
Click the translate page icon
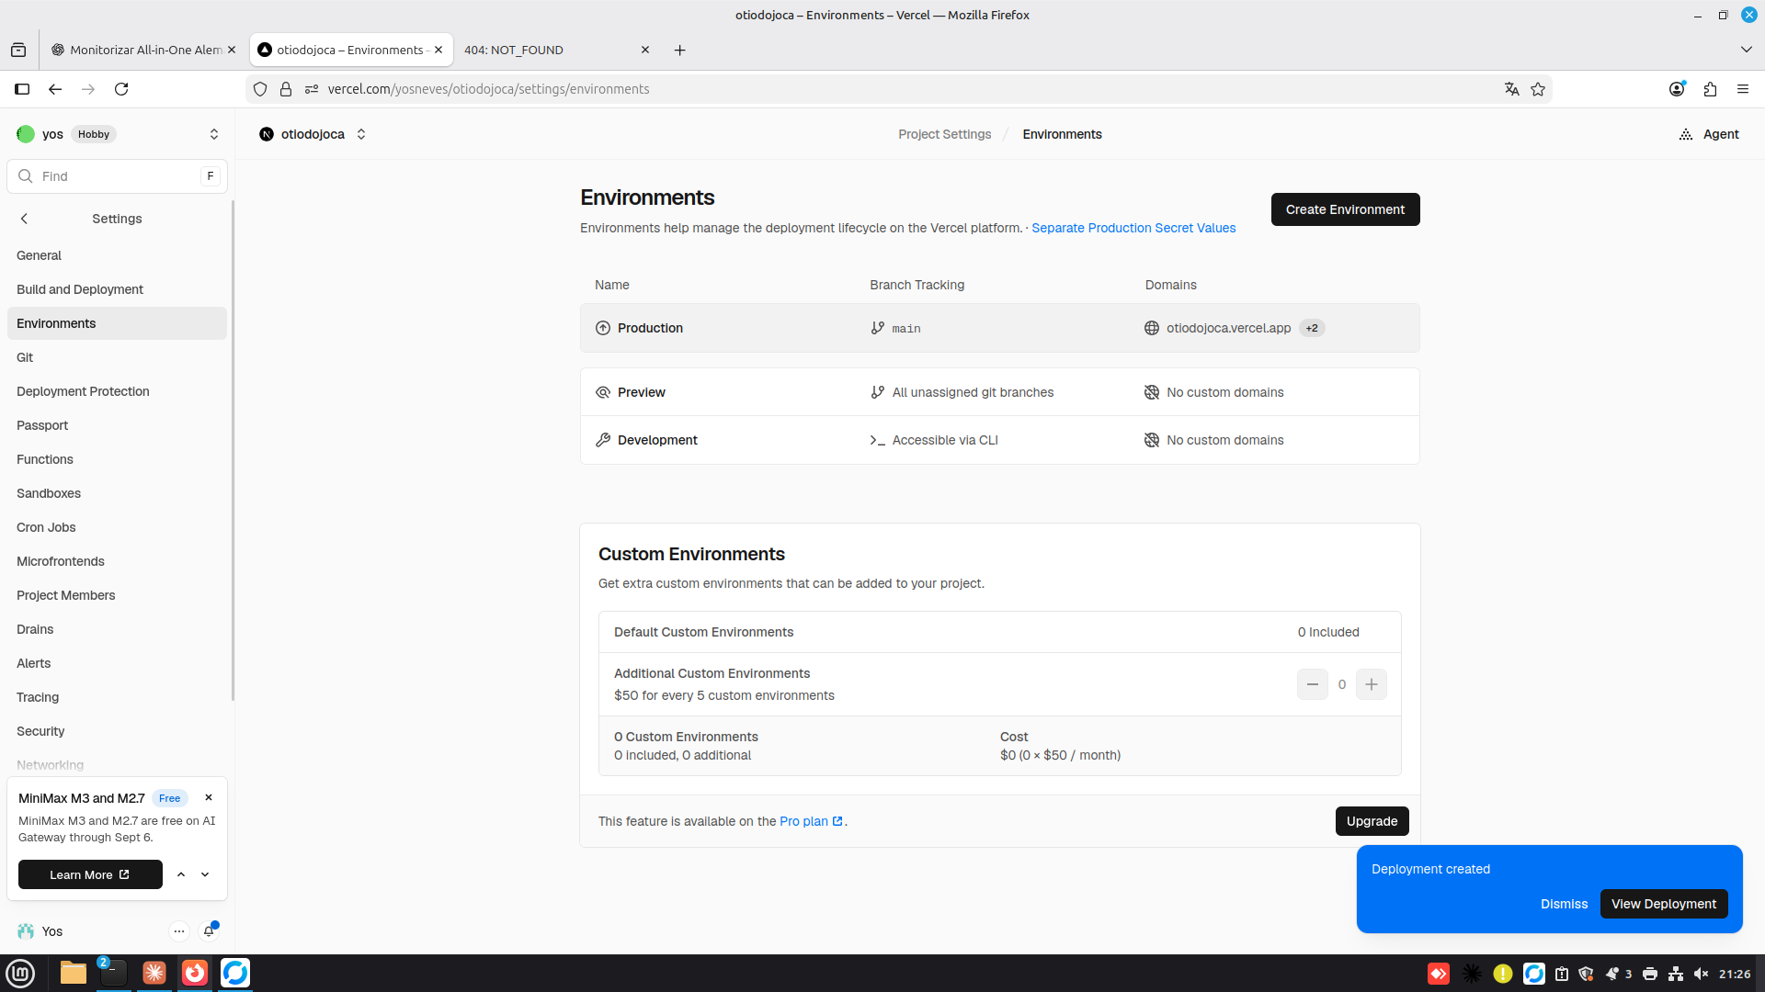click(x=1511, y=89)
